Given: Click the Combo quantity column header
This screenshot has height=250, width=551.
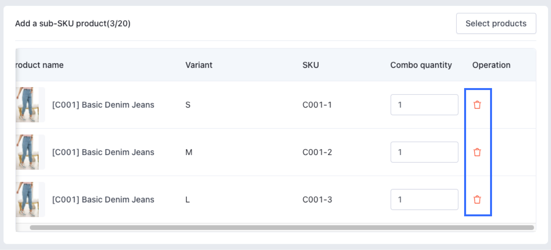Looking at the screenshot, I should (421, 65).
